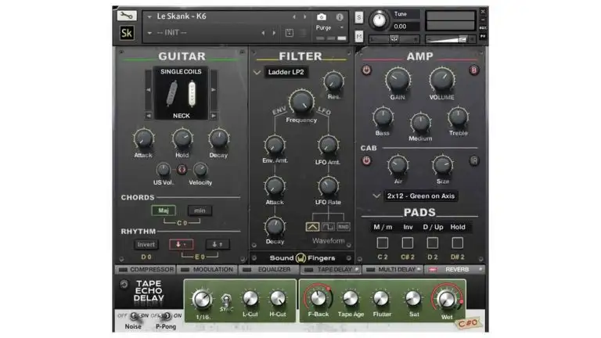The height and width of the screenshot is (338, 601).
Task: Select the triangle LFO waveform
Action: coord(312,227)
